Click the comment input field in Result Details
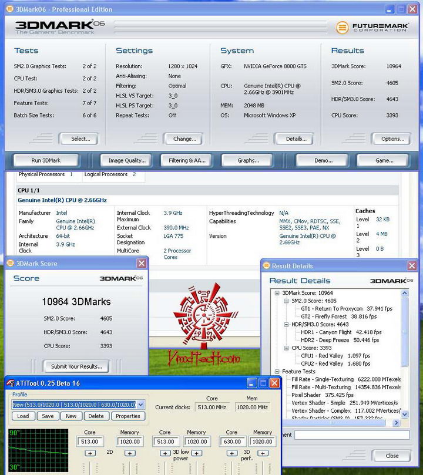This screenshot has height=475, width=423. (x=352, y=434)
